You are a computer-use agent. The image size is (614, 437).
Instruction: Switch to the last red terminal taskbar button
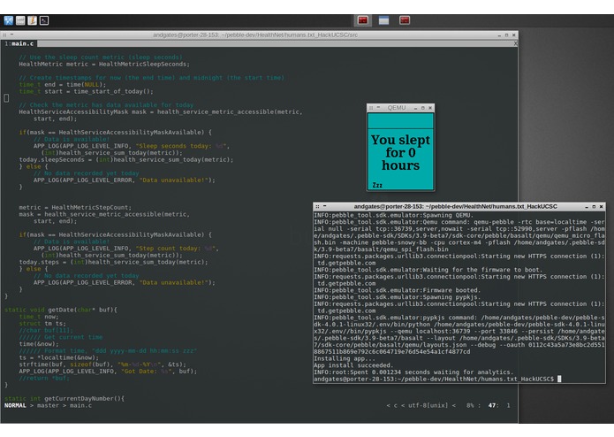pos(405,20)
